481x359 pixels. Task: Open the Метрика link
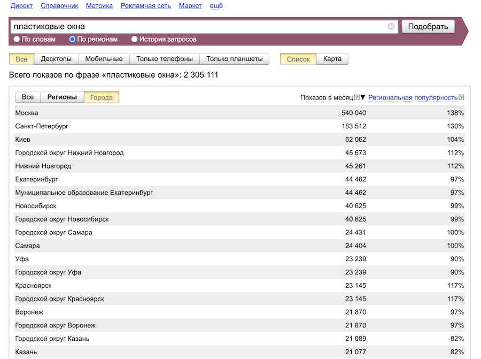pyautogui.click(x=99, y=6)
